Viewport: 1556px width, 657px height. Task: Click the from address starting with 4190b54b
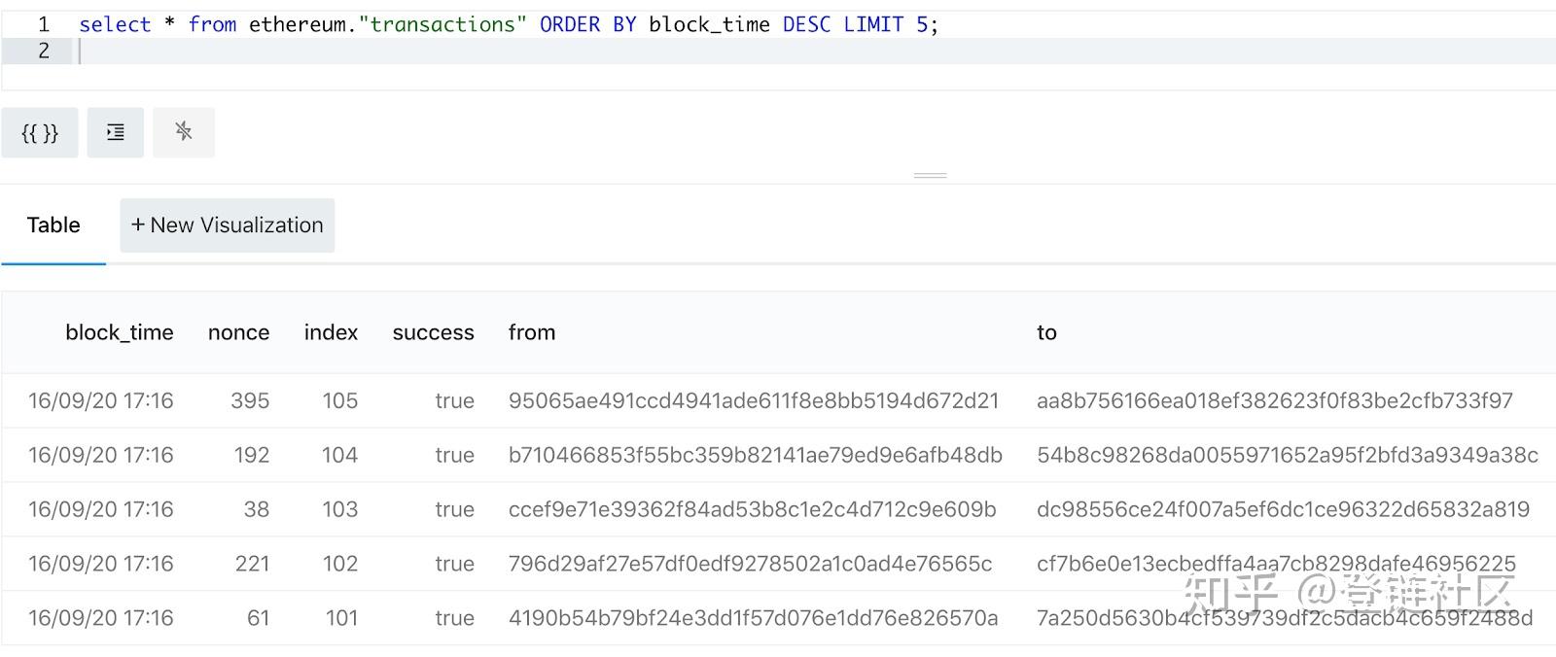753,618
